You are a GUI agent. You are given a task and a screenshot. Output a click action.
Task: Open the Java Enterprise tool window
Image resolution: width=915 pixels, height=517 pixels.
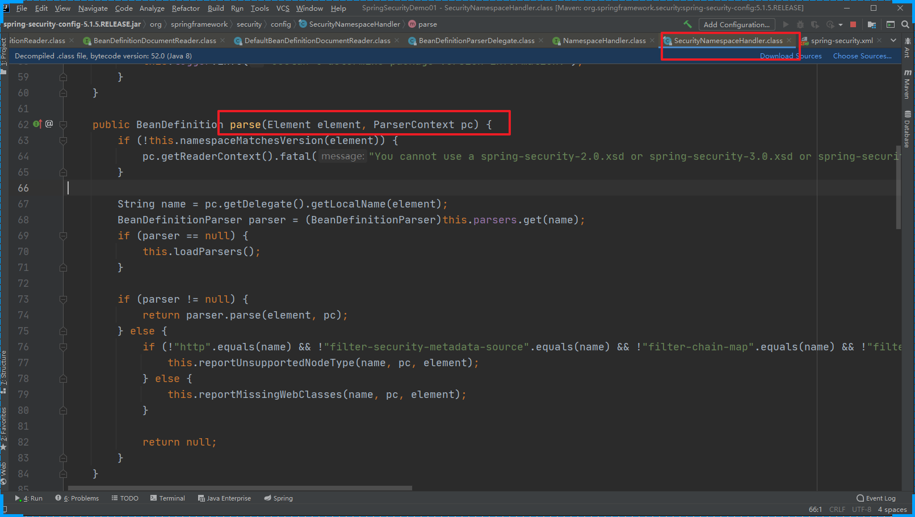click(224, 498)
